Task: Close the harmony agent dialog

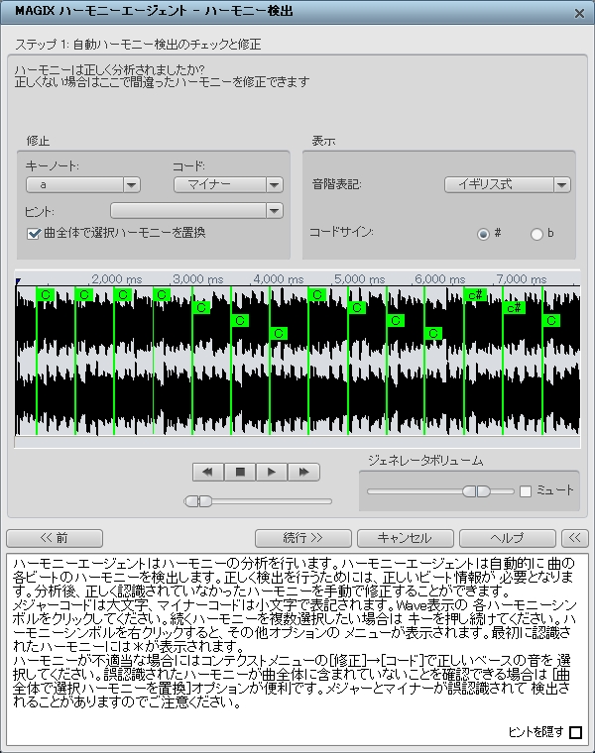Action: tap(579, 14)
